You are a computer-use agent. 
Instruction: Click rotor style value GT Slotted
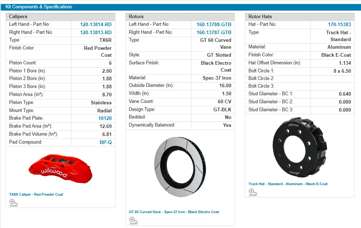point(219,55)
